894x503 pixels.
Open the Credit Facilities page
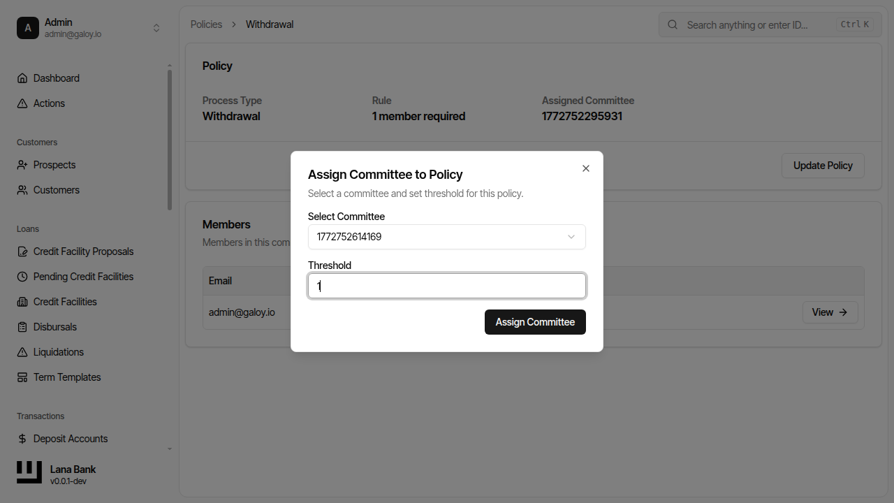(64, 301)
